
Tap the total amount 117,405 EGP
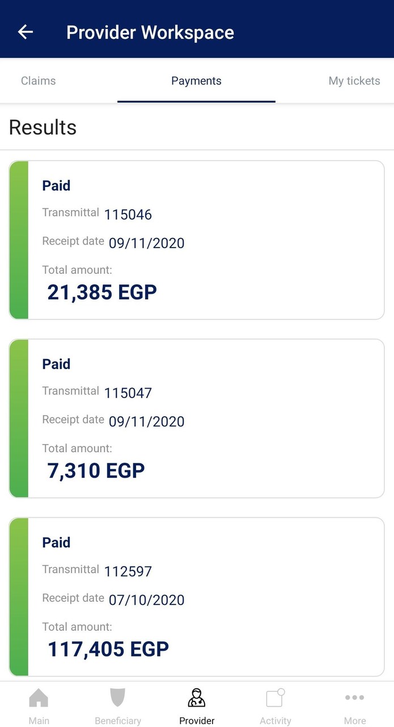[x=108, y=649]
